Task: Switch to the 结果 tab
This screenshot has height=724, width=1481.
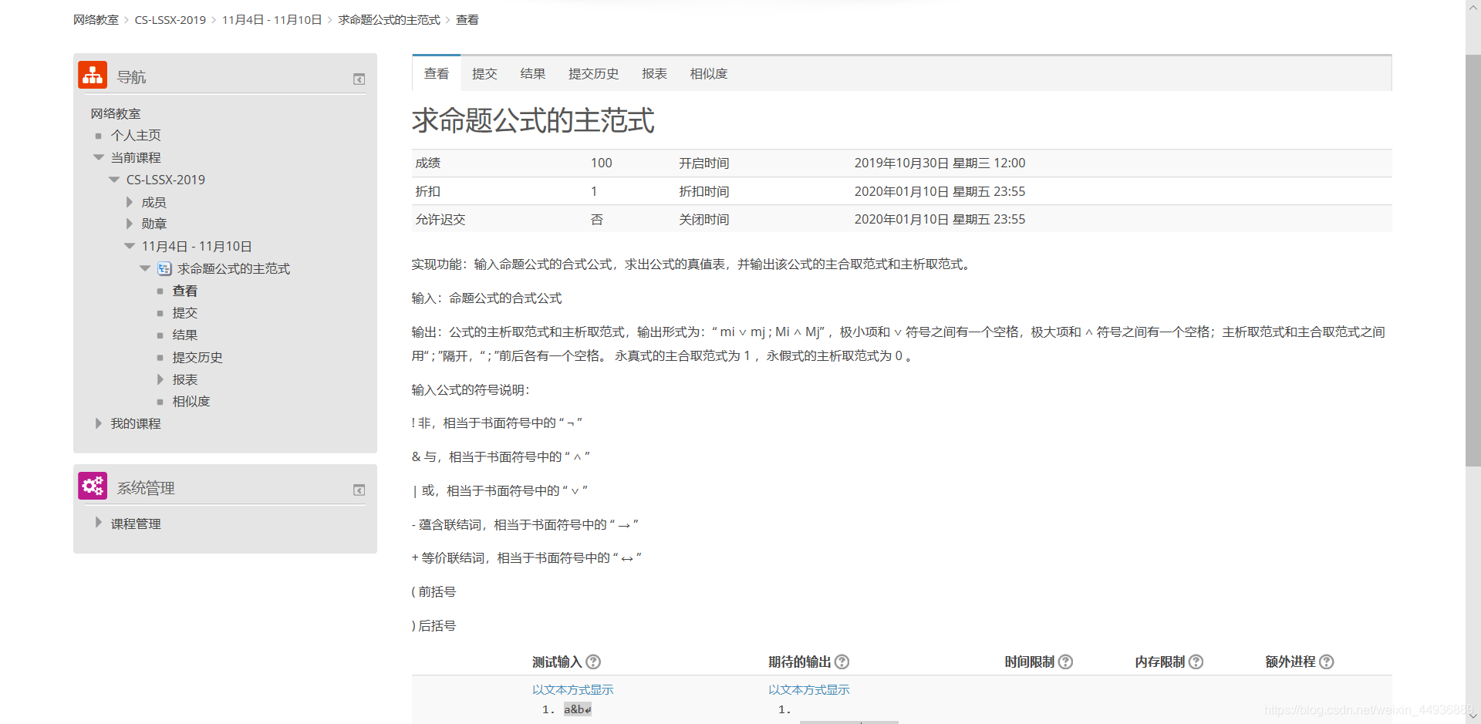Action: click(x=532, y=73)
